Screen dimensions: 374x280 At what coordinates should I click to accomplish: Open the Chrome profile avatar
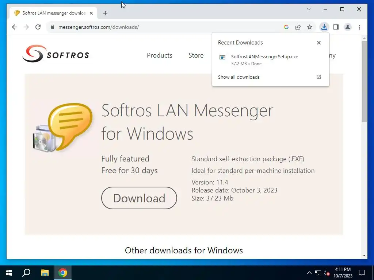(348, 27)
